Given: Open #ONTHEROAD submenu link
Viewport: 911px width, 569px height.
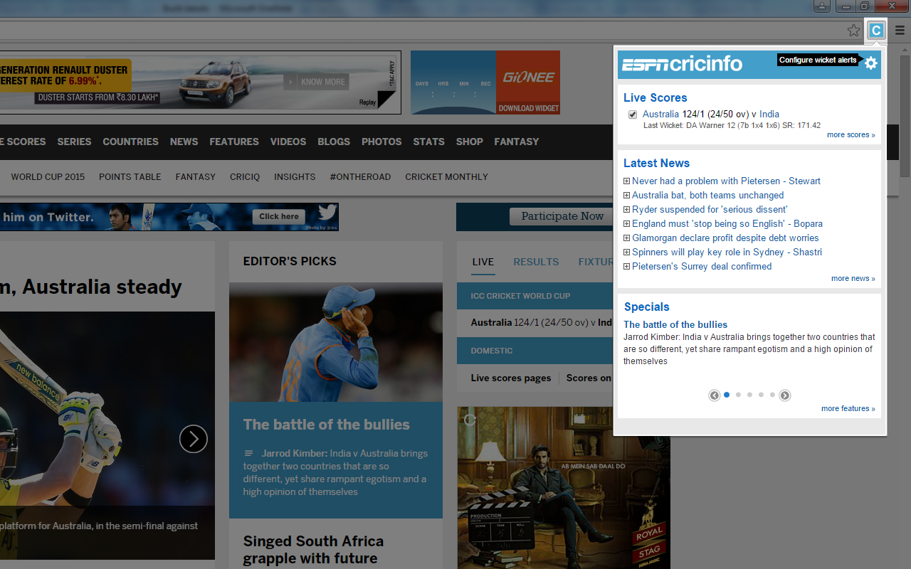Looking at the screenshot, I should point(360,177).
